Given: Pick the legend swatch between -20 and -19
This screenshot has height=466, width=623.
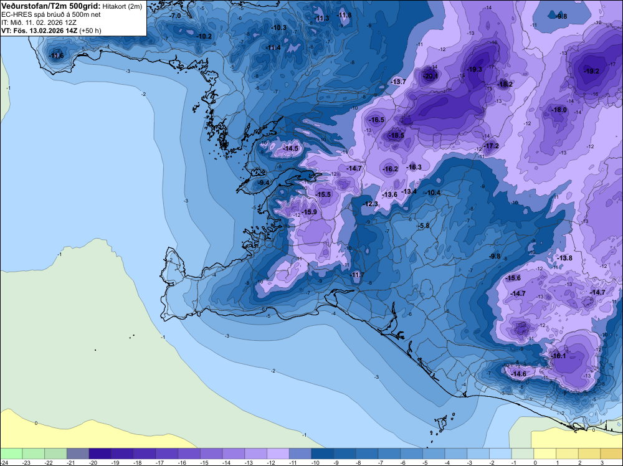Looking at the screenshot, I should pyautogui.click(x=100, y=454).
